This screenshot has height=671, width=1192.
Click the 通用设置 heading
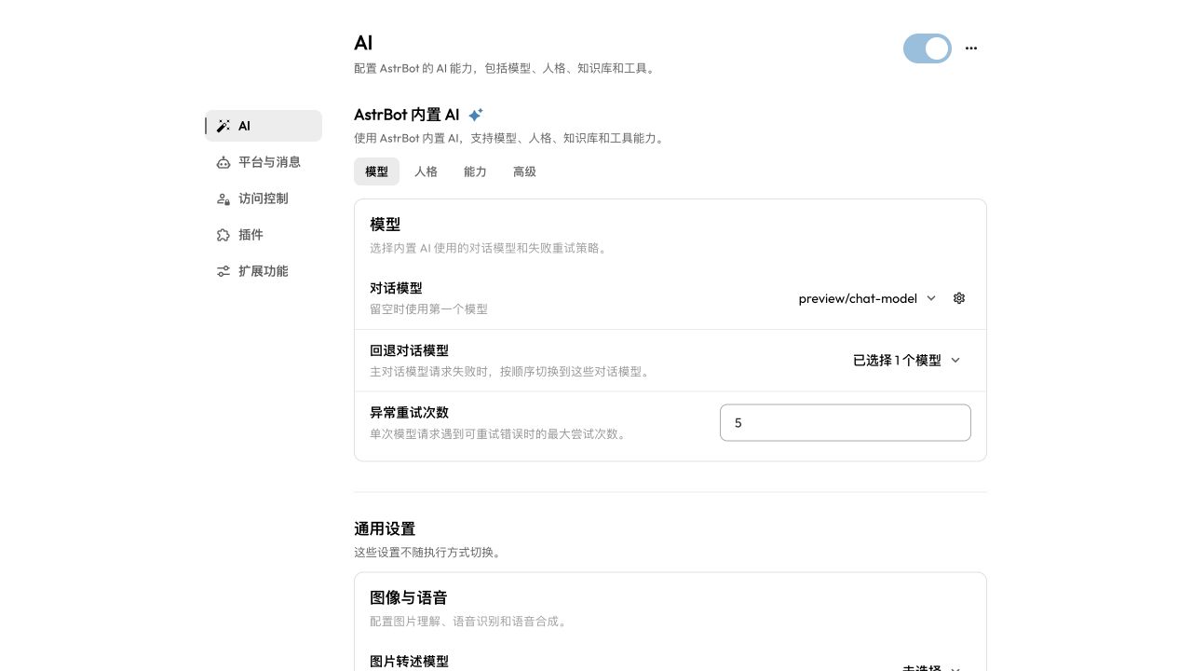pos(385,528)
